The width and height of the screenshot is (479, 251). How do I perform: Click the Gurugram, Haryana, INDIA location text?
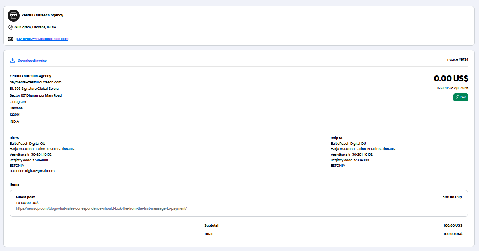tap(35, 28)
